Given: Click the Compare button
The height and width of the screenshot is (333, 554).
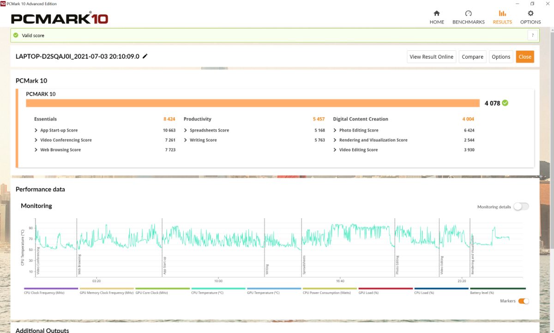Looking at the screenshot, I should coord(472,57).
